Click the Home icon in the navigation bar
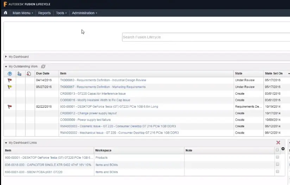Image resolution: width=290 pixels, height=185 pixels. click(x=6, y=13)
